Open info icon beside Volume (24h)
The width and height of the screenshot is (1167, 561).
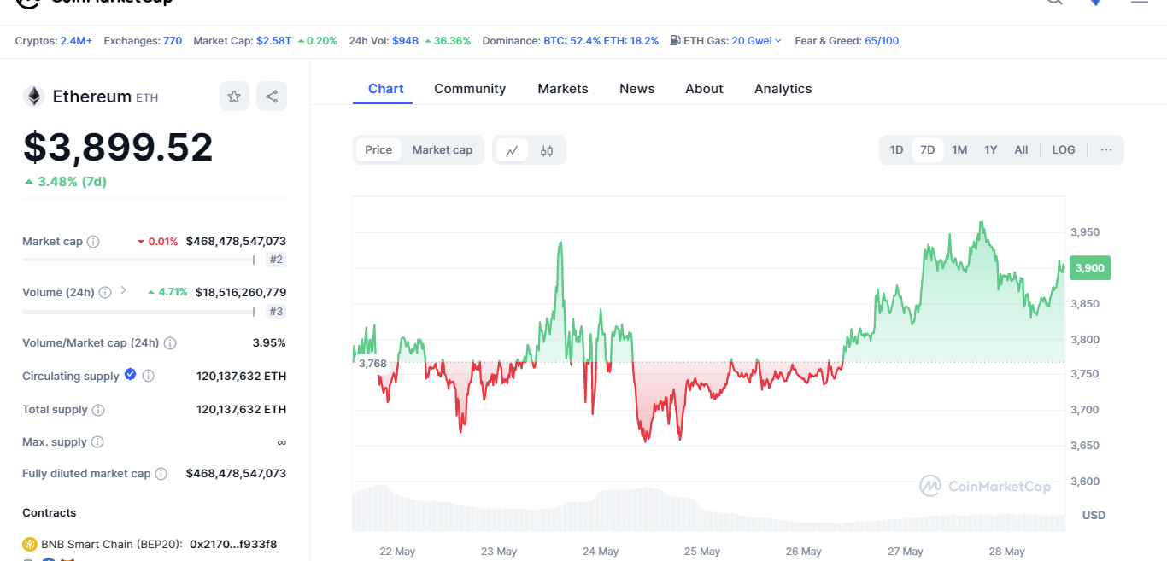click(x=104, y=292)
